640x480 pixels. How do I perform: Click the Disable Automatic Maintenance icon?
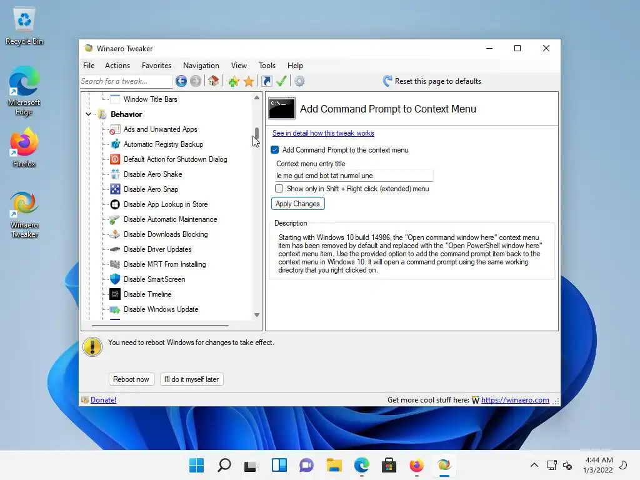coord(115,219)
